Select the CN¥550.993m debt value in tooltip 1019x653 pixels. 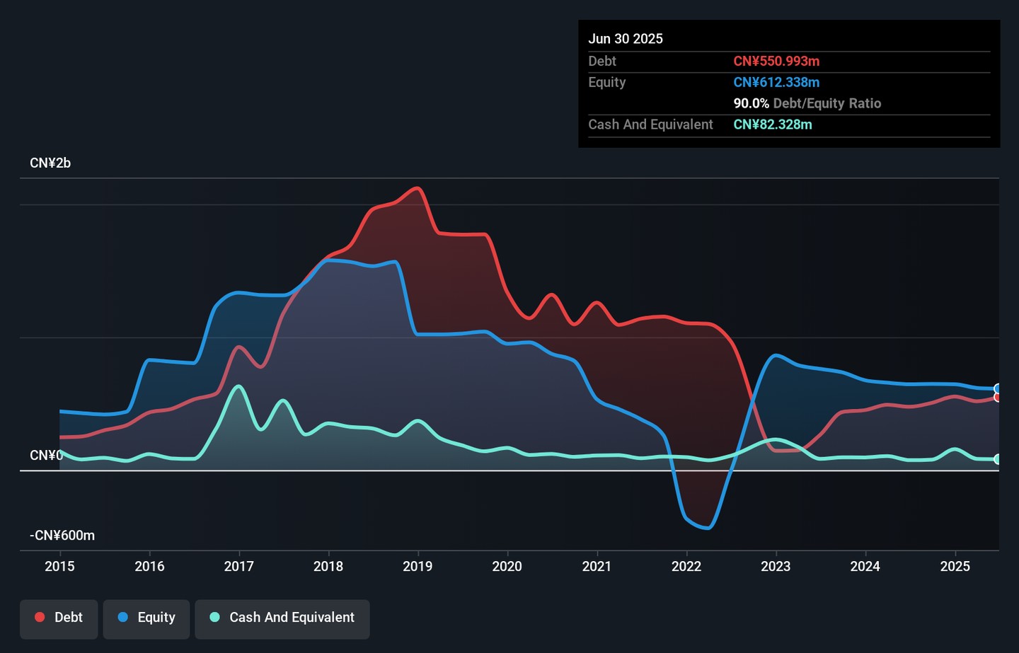click(776, 62)
